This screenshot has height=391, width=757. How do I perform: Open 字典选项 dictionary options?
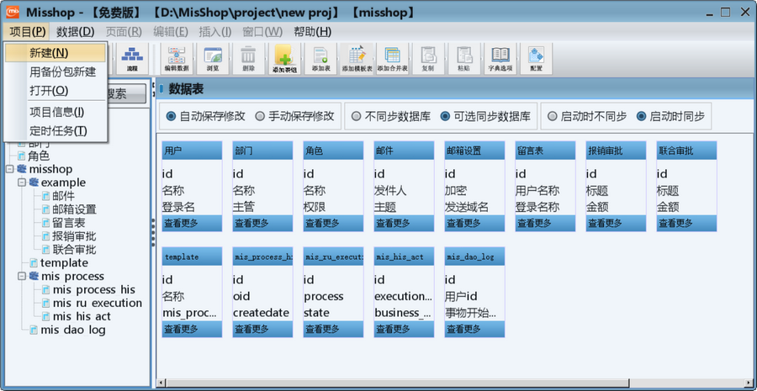pos(500,59)
